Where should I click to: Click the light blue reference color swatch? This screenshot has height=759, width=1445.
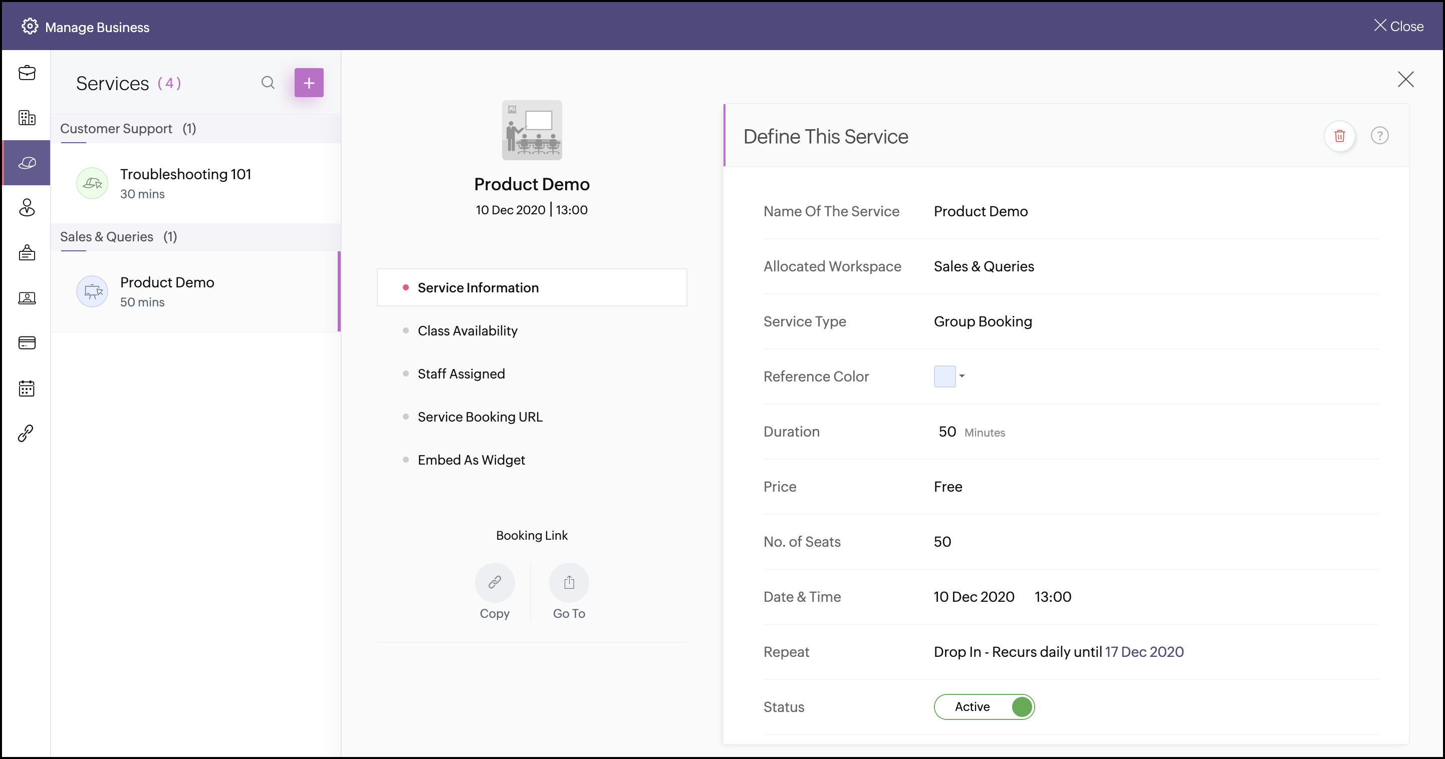click(x=944, y=376)
